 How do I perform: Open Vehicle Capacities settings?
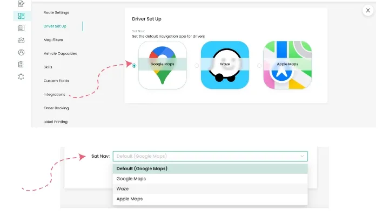[x=60, y=53]
